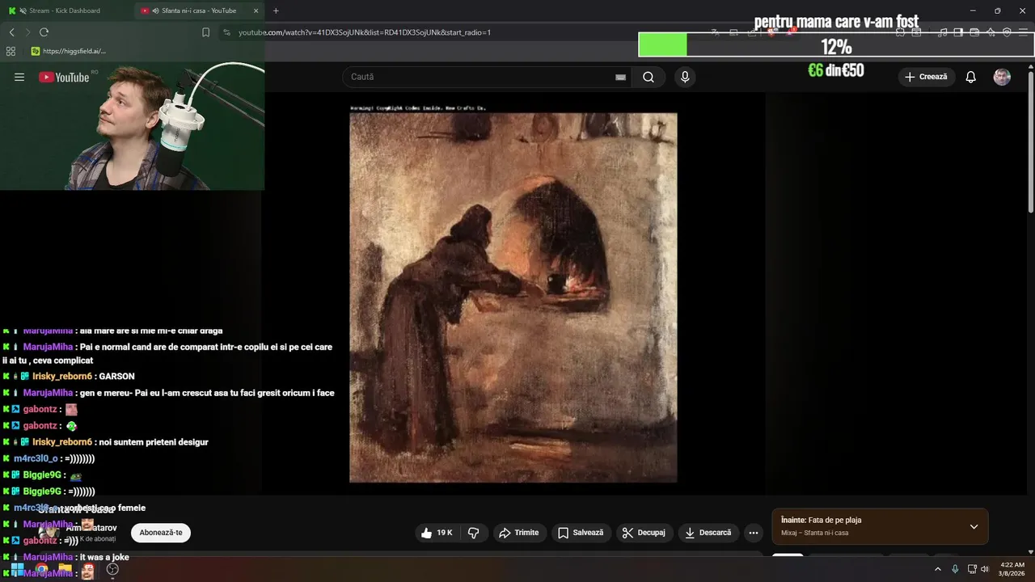Mute audio on the YouTube tab
Image resolution: width=1035 pixels, height=582 pixels.
[155, 11]
